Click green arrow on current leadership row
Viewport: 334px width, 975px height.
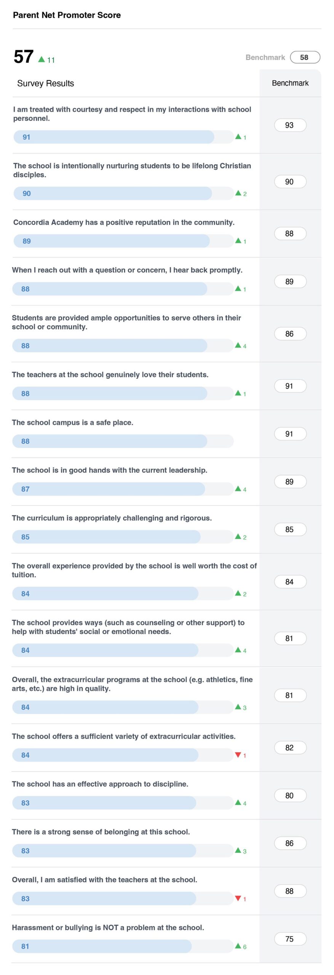238,488
